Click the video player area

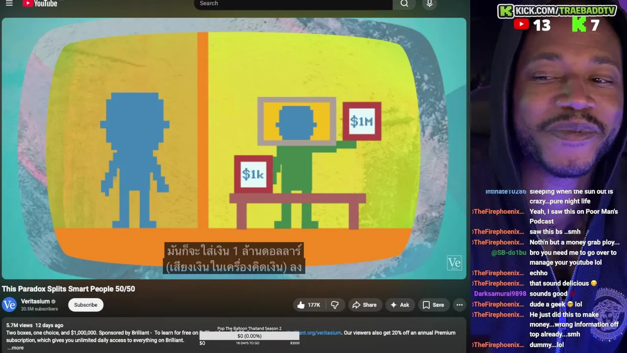[234, 149]
